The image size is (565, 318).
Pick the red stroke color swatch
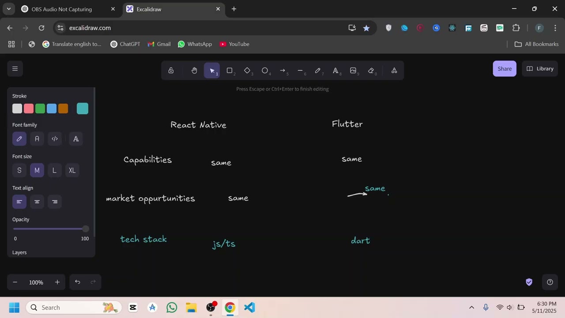click(x=29, y=109)
